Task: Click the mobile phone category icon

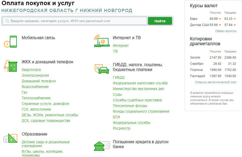Action: click(10, 42)
